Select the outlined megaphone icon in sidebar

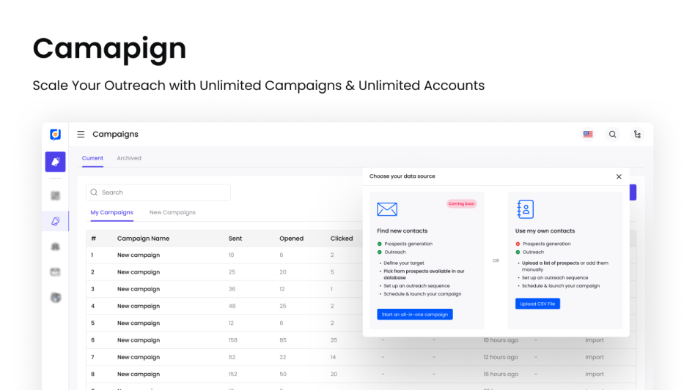pos(55,221)
